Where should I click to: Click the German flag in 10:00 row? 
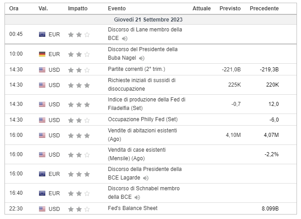[x=42, y=54]
